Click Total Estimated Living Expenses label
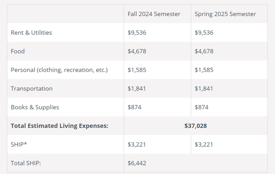The width and height of the screenshot is (275, 174). [60, 126]
